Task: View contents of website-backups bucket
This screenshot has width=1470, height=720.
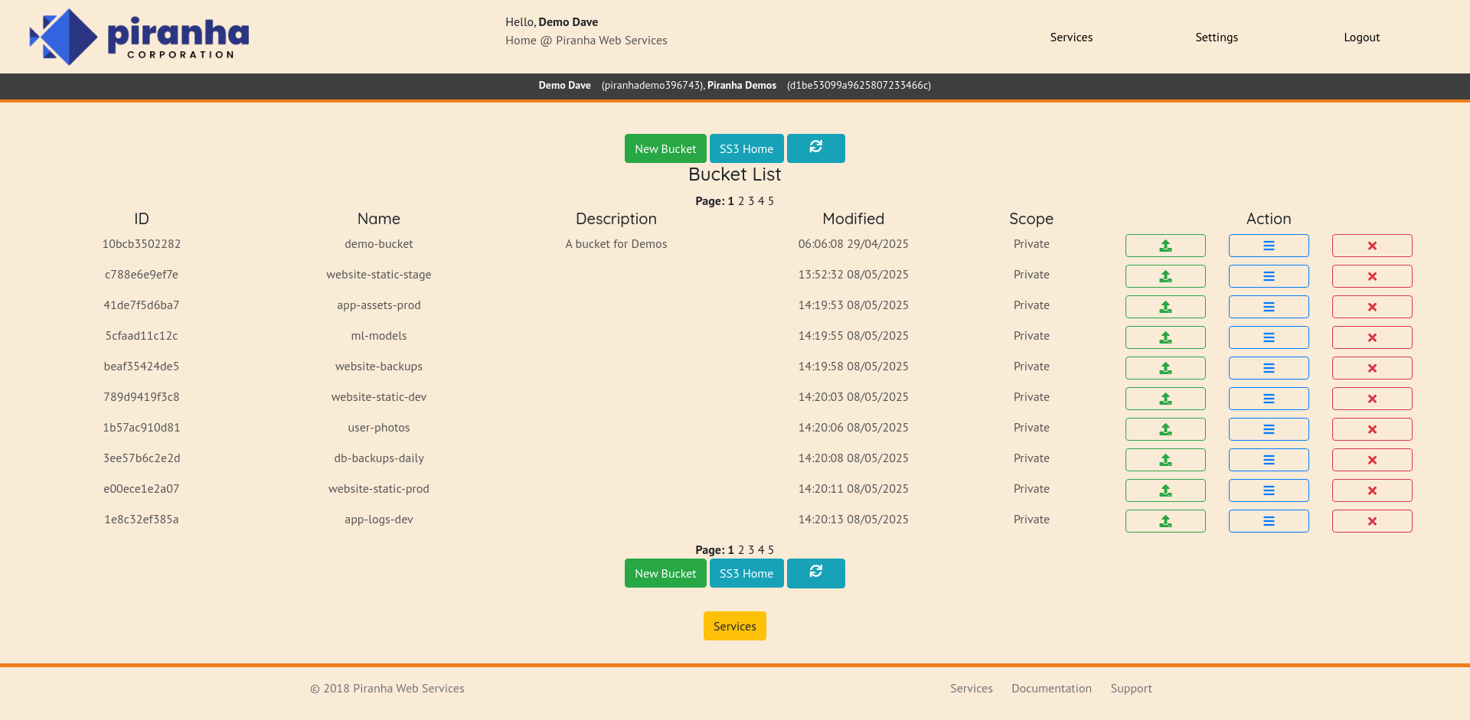Action: (x=1268, y=368)
